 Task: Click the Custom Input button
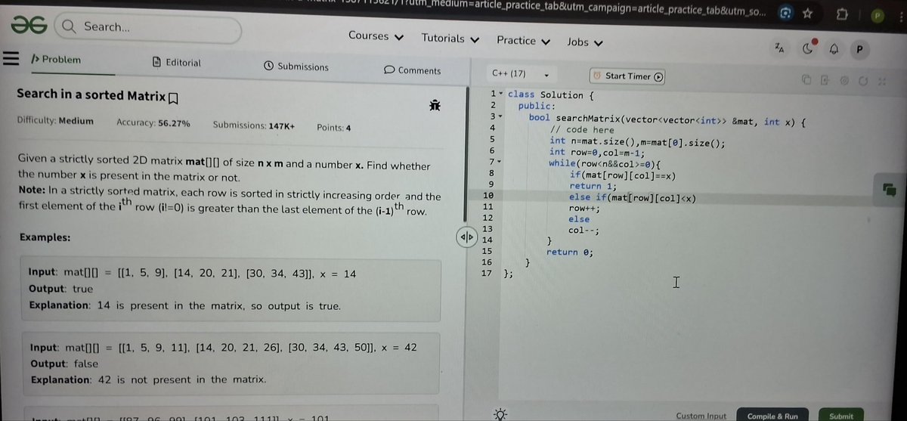point(701,416)
